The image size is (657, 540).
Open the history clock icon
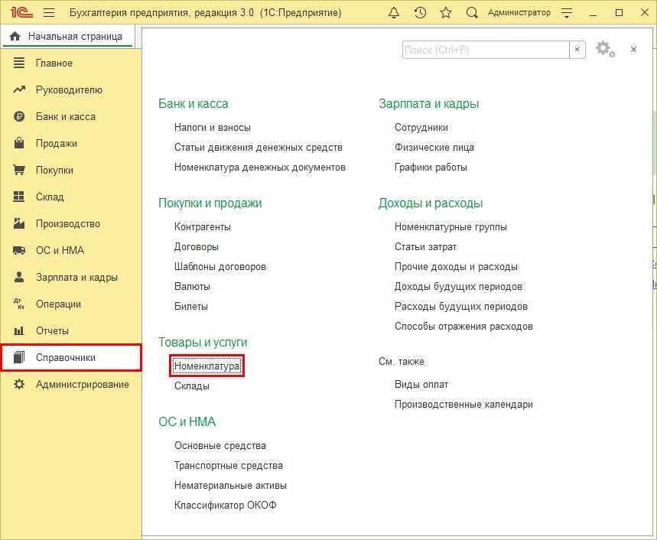(420, 13)
